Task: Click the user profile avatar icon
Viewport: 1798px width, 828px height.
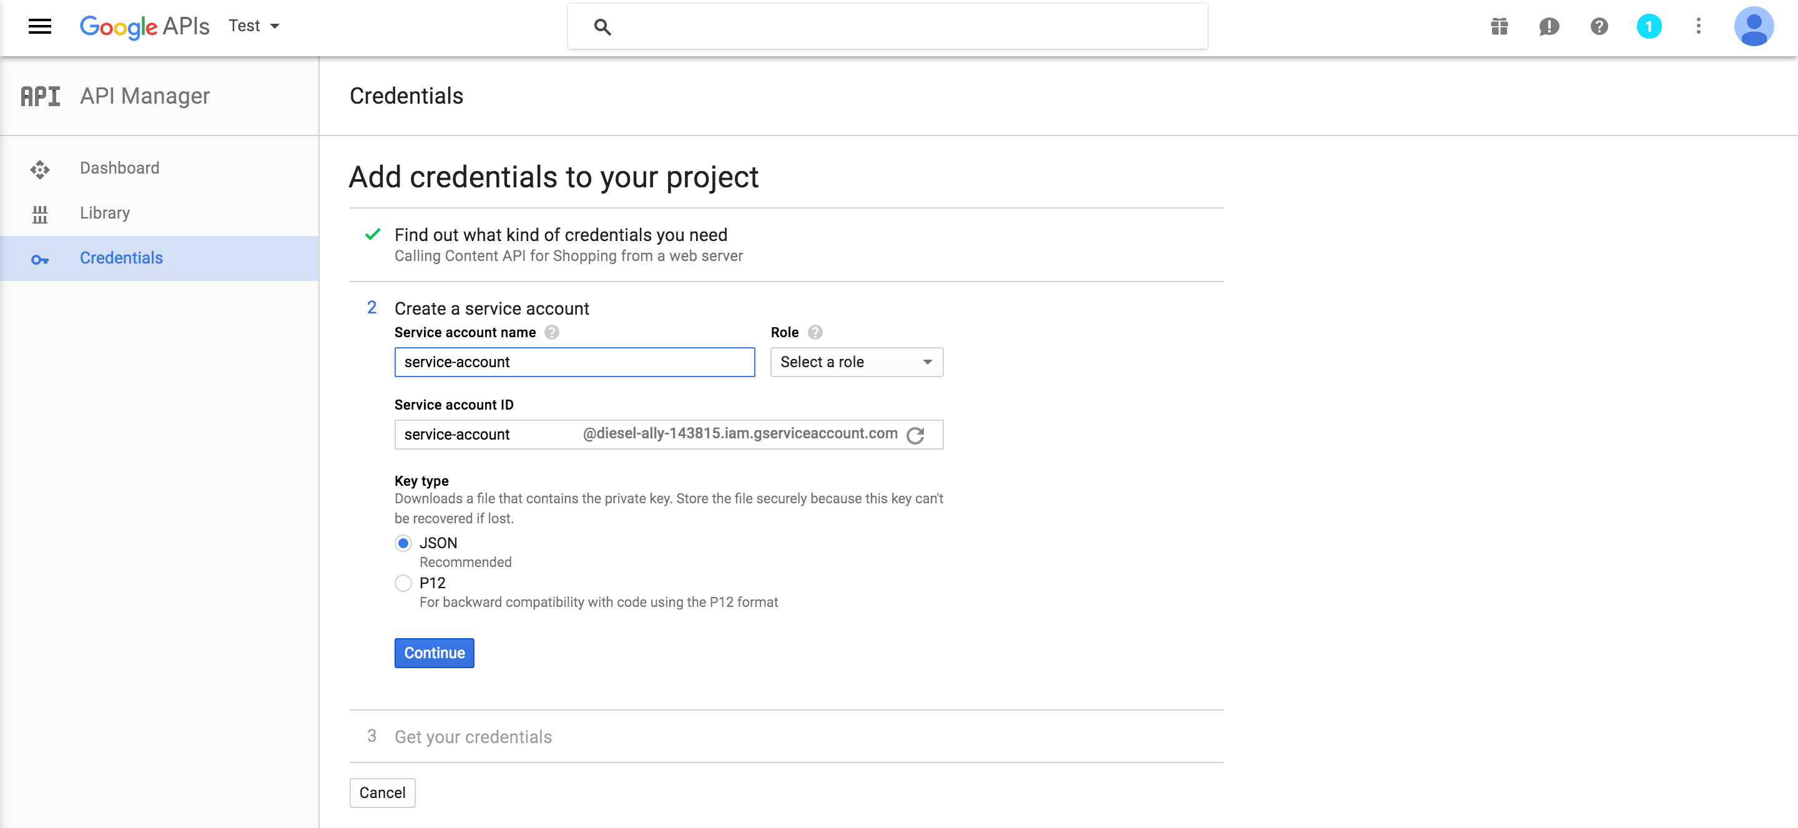Action: [1752, 25]
